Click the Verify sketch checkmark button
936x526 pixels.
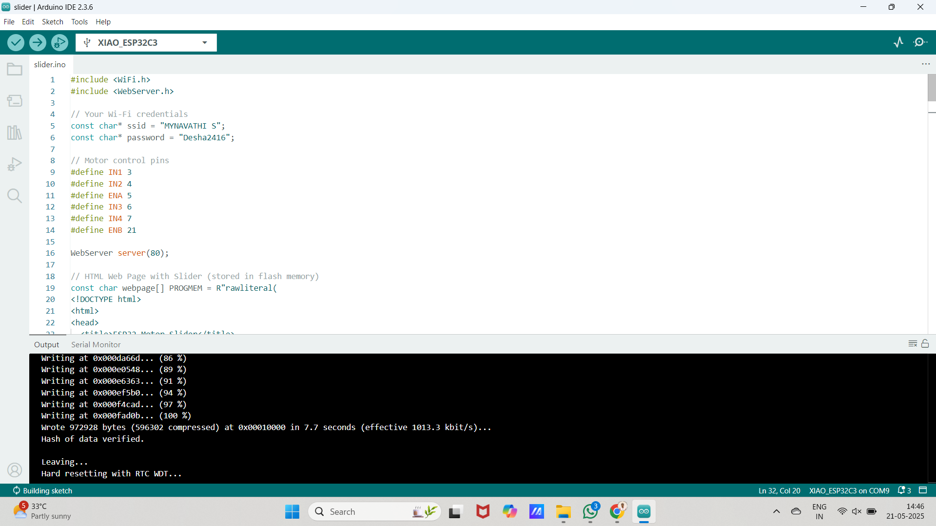click(16, 42)
